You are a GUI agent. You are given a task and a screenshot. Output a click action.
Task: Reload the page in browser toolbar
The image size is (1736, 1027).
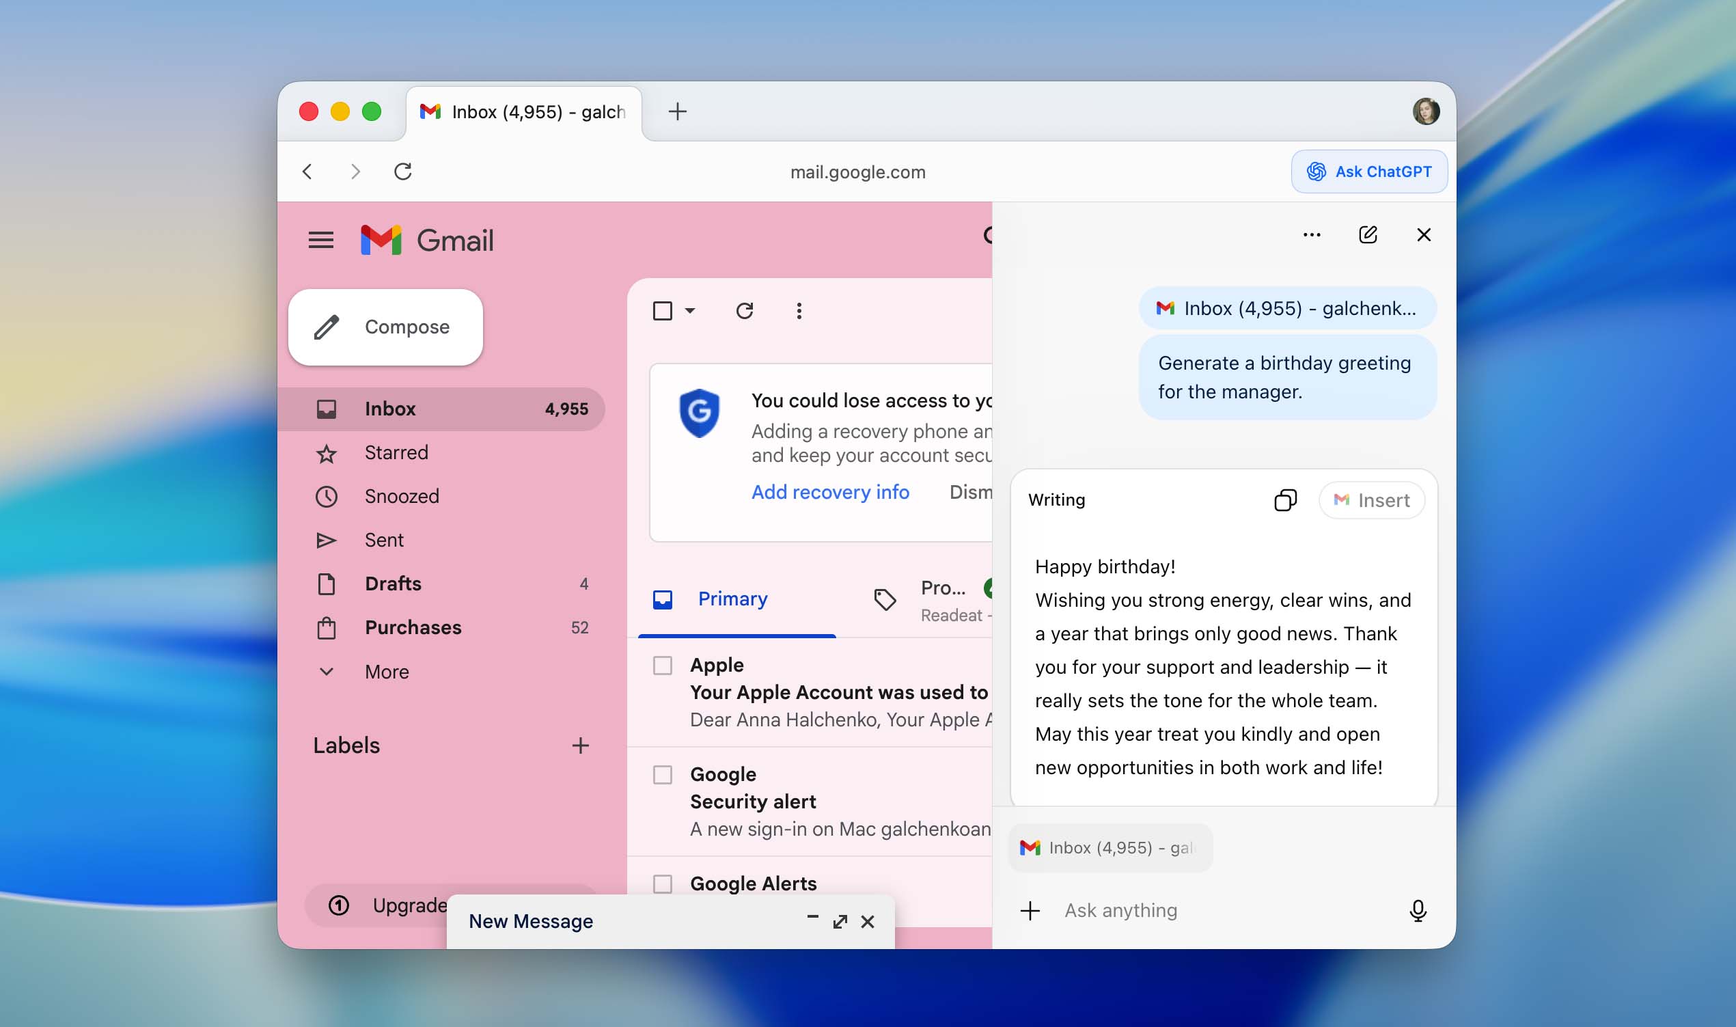click(402, 171)
